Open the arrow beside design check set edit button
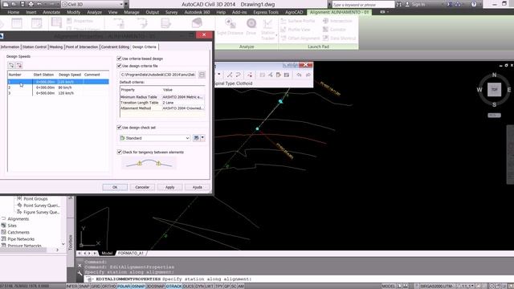 [x=202, y=138]
